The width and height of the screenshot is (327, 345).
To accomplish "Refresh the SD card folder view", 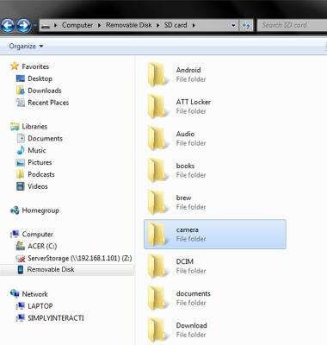I will [246, 26].
